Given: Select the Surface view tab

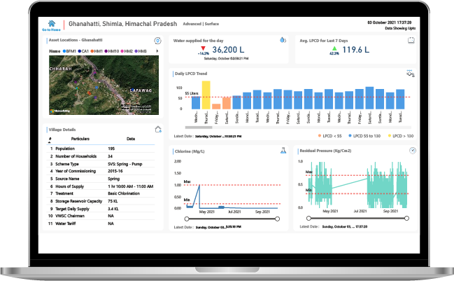Looking at the screenshot, I should 213,24.
